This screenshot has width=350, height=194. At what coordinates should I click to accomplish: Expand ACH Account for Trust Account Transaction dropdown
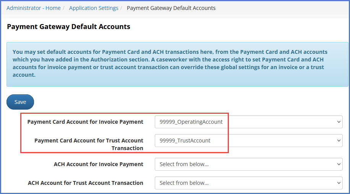(x=248, y=183)
